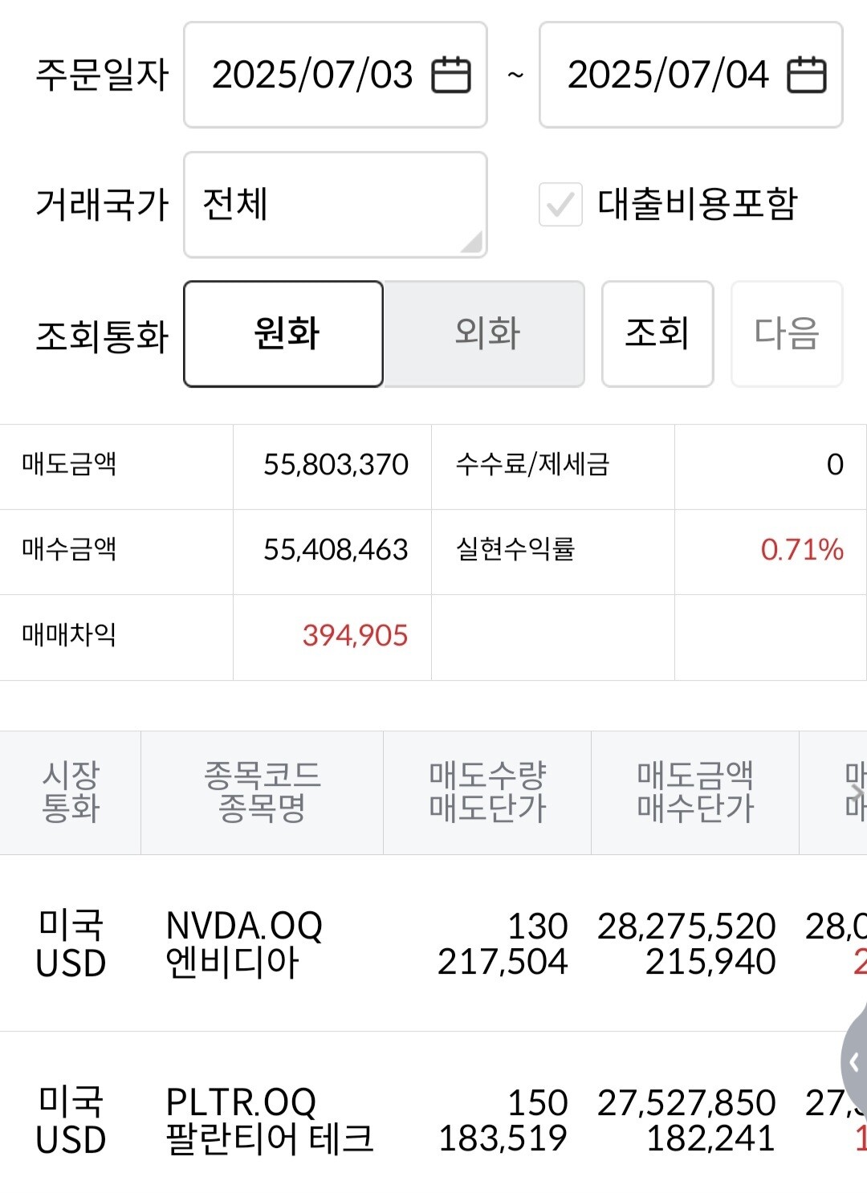This screenshot has height=1193, width=867.
Task: Edit the end date field 2025/07/04
Action: pos(668,75)
